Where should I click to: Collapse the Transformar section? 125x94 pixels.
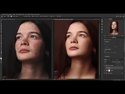point(104,42)
